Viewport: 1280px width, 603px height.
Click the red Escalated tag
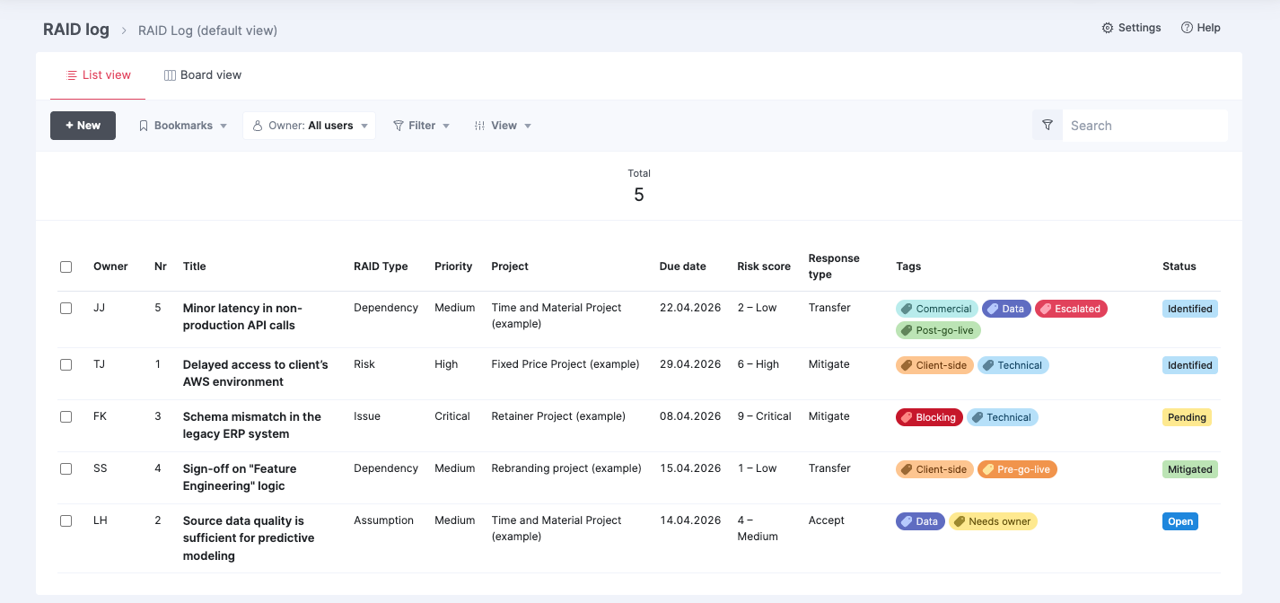(1071, 309)
